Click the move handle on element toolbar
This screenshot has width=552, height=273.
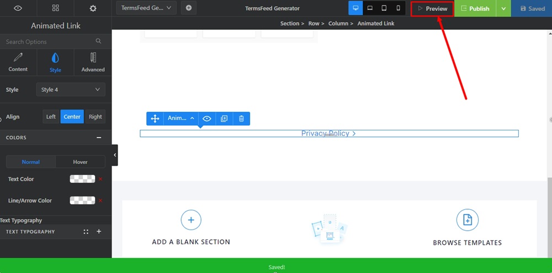[x=155, y=118]
